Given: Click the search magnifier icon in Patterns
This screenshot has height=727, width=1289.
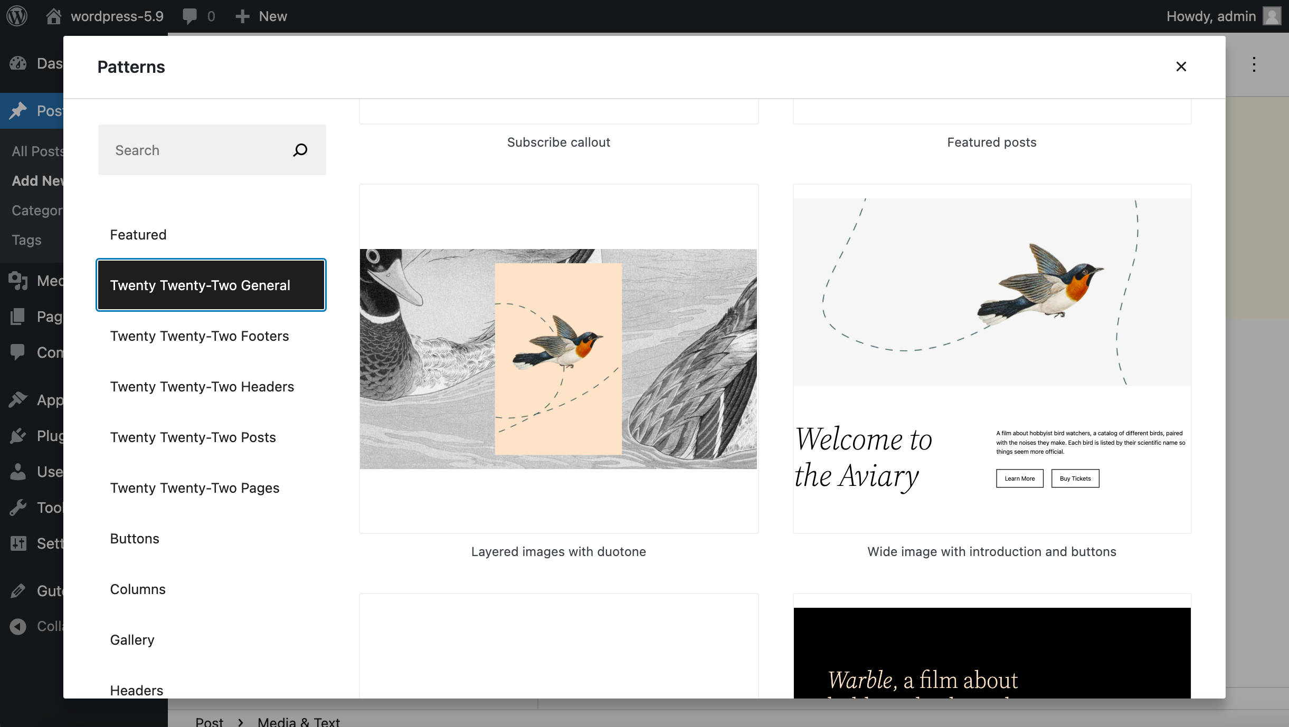Looking at the screenshot, I should pos(301,150).
